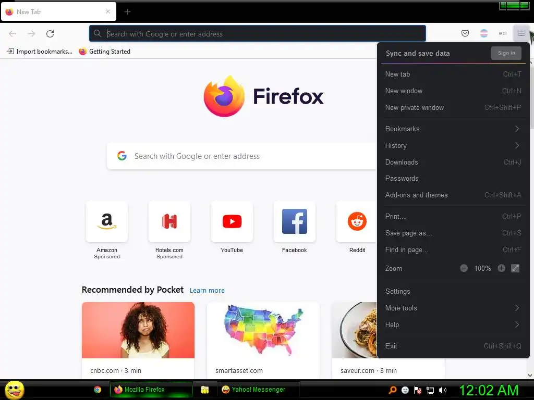Expand the History submenu
534x400 pixels.
click(453, 146)
